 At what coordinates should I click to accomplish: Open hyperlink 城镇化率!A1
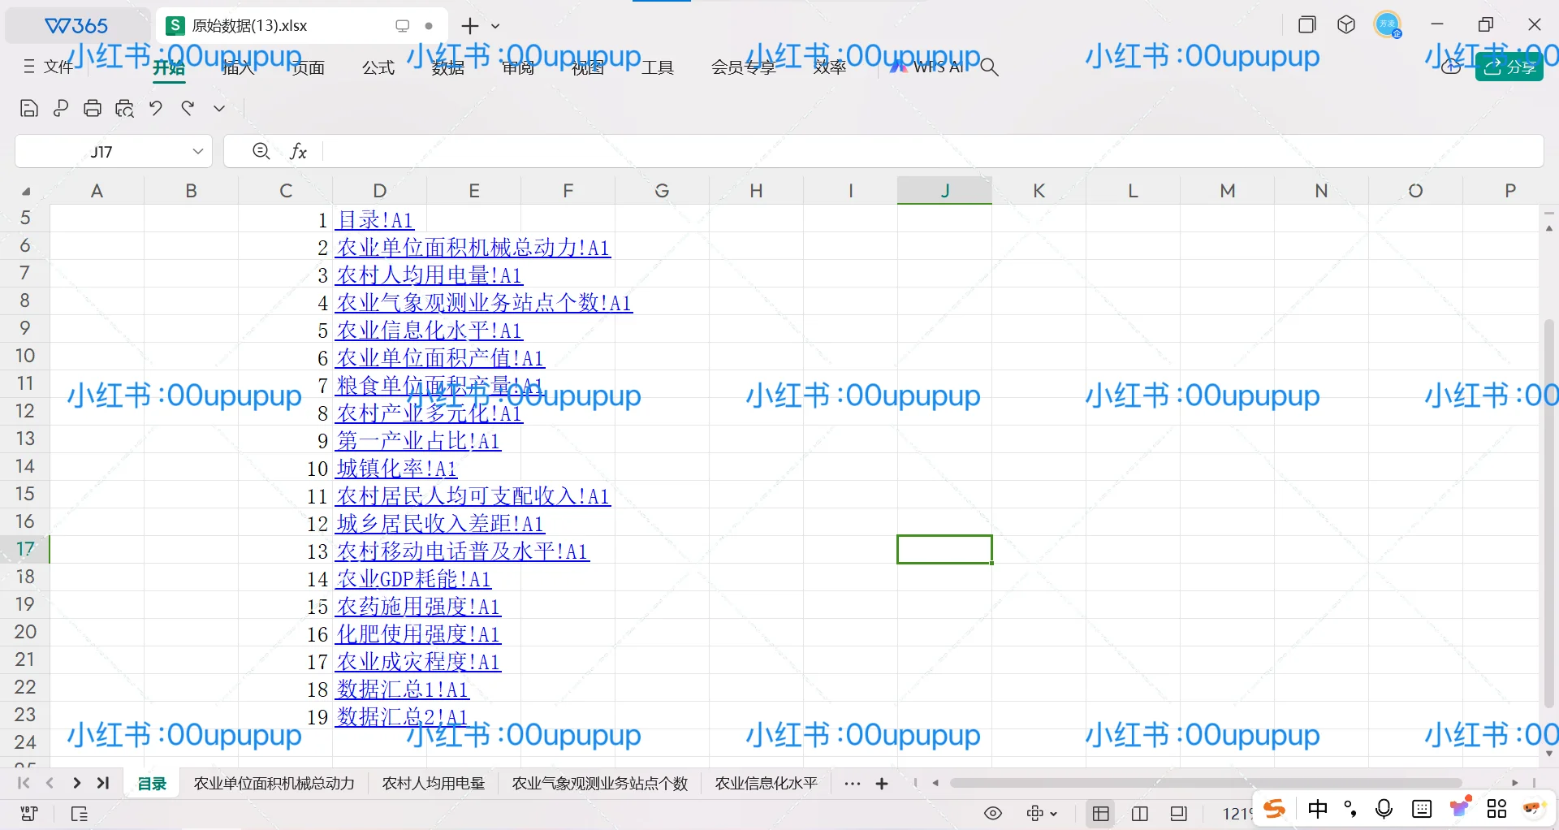click(x=397, y=469)
